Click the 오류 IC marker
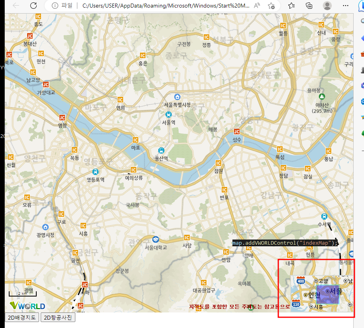The height and width of the screenshot is (328, 364). [27, 197]
